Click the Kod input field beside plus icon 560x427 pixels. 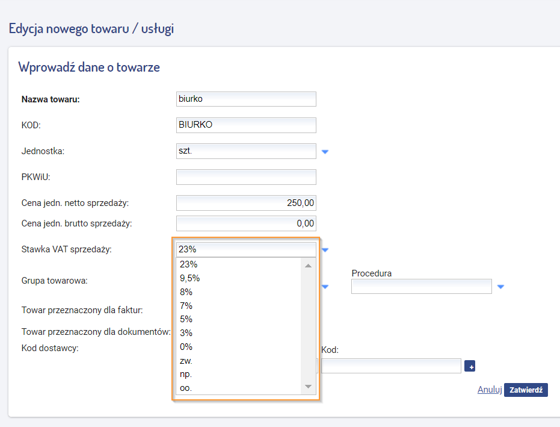[x=391, y=366]
